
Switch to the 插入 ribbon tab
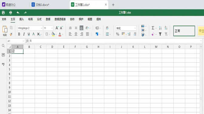click(x=22, y=19)
